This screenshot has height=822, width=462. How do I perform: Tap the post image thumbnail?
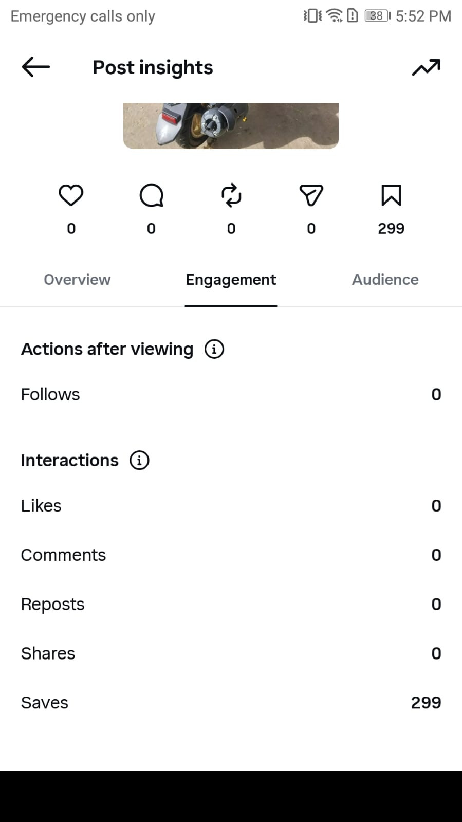tap(231, 126)
